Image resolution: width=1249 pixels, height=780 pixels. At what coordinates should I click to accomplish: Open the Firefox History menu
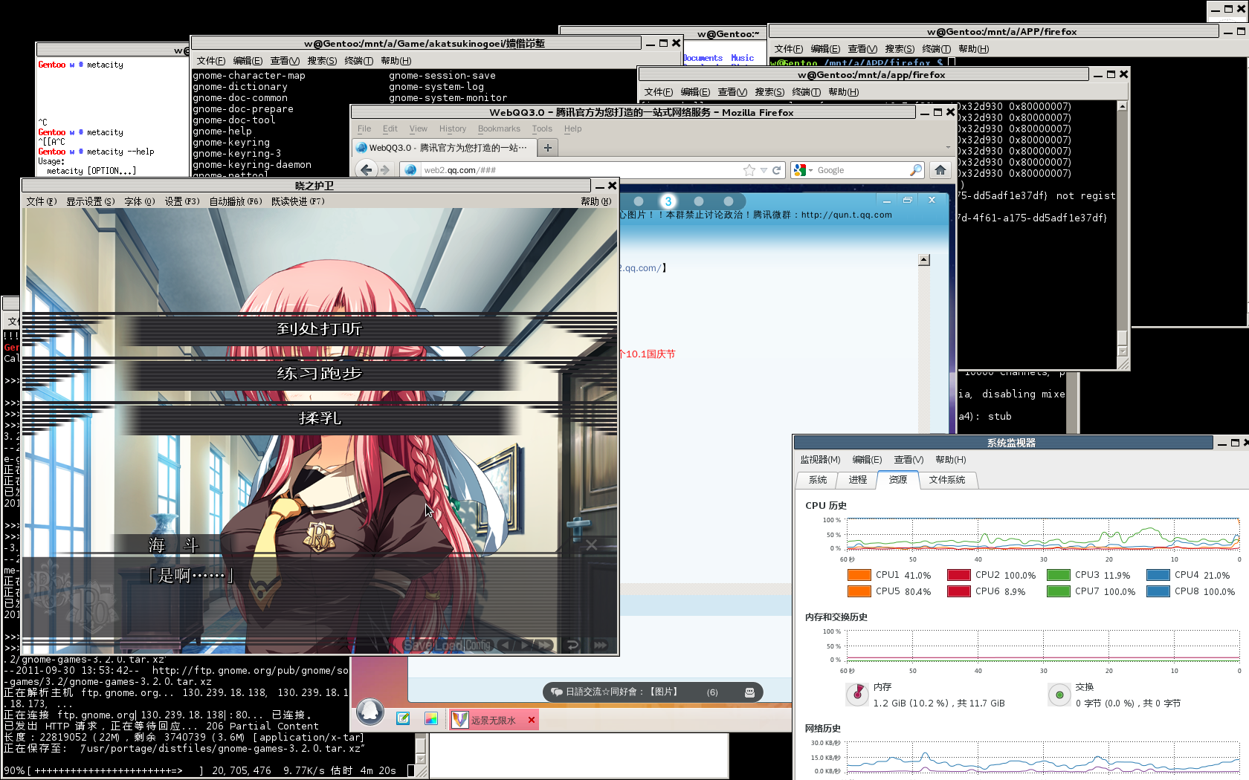pos(452,129)
